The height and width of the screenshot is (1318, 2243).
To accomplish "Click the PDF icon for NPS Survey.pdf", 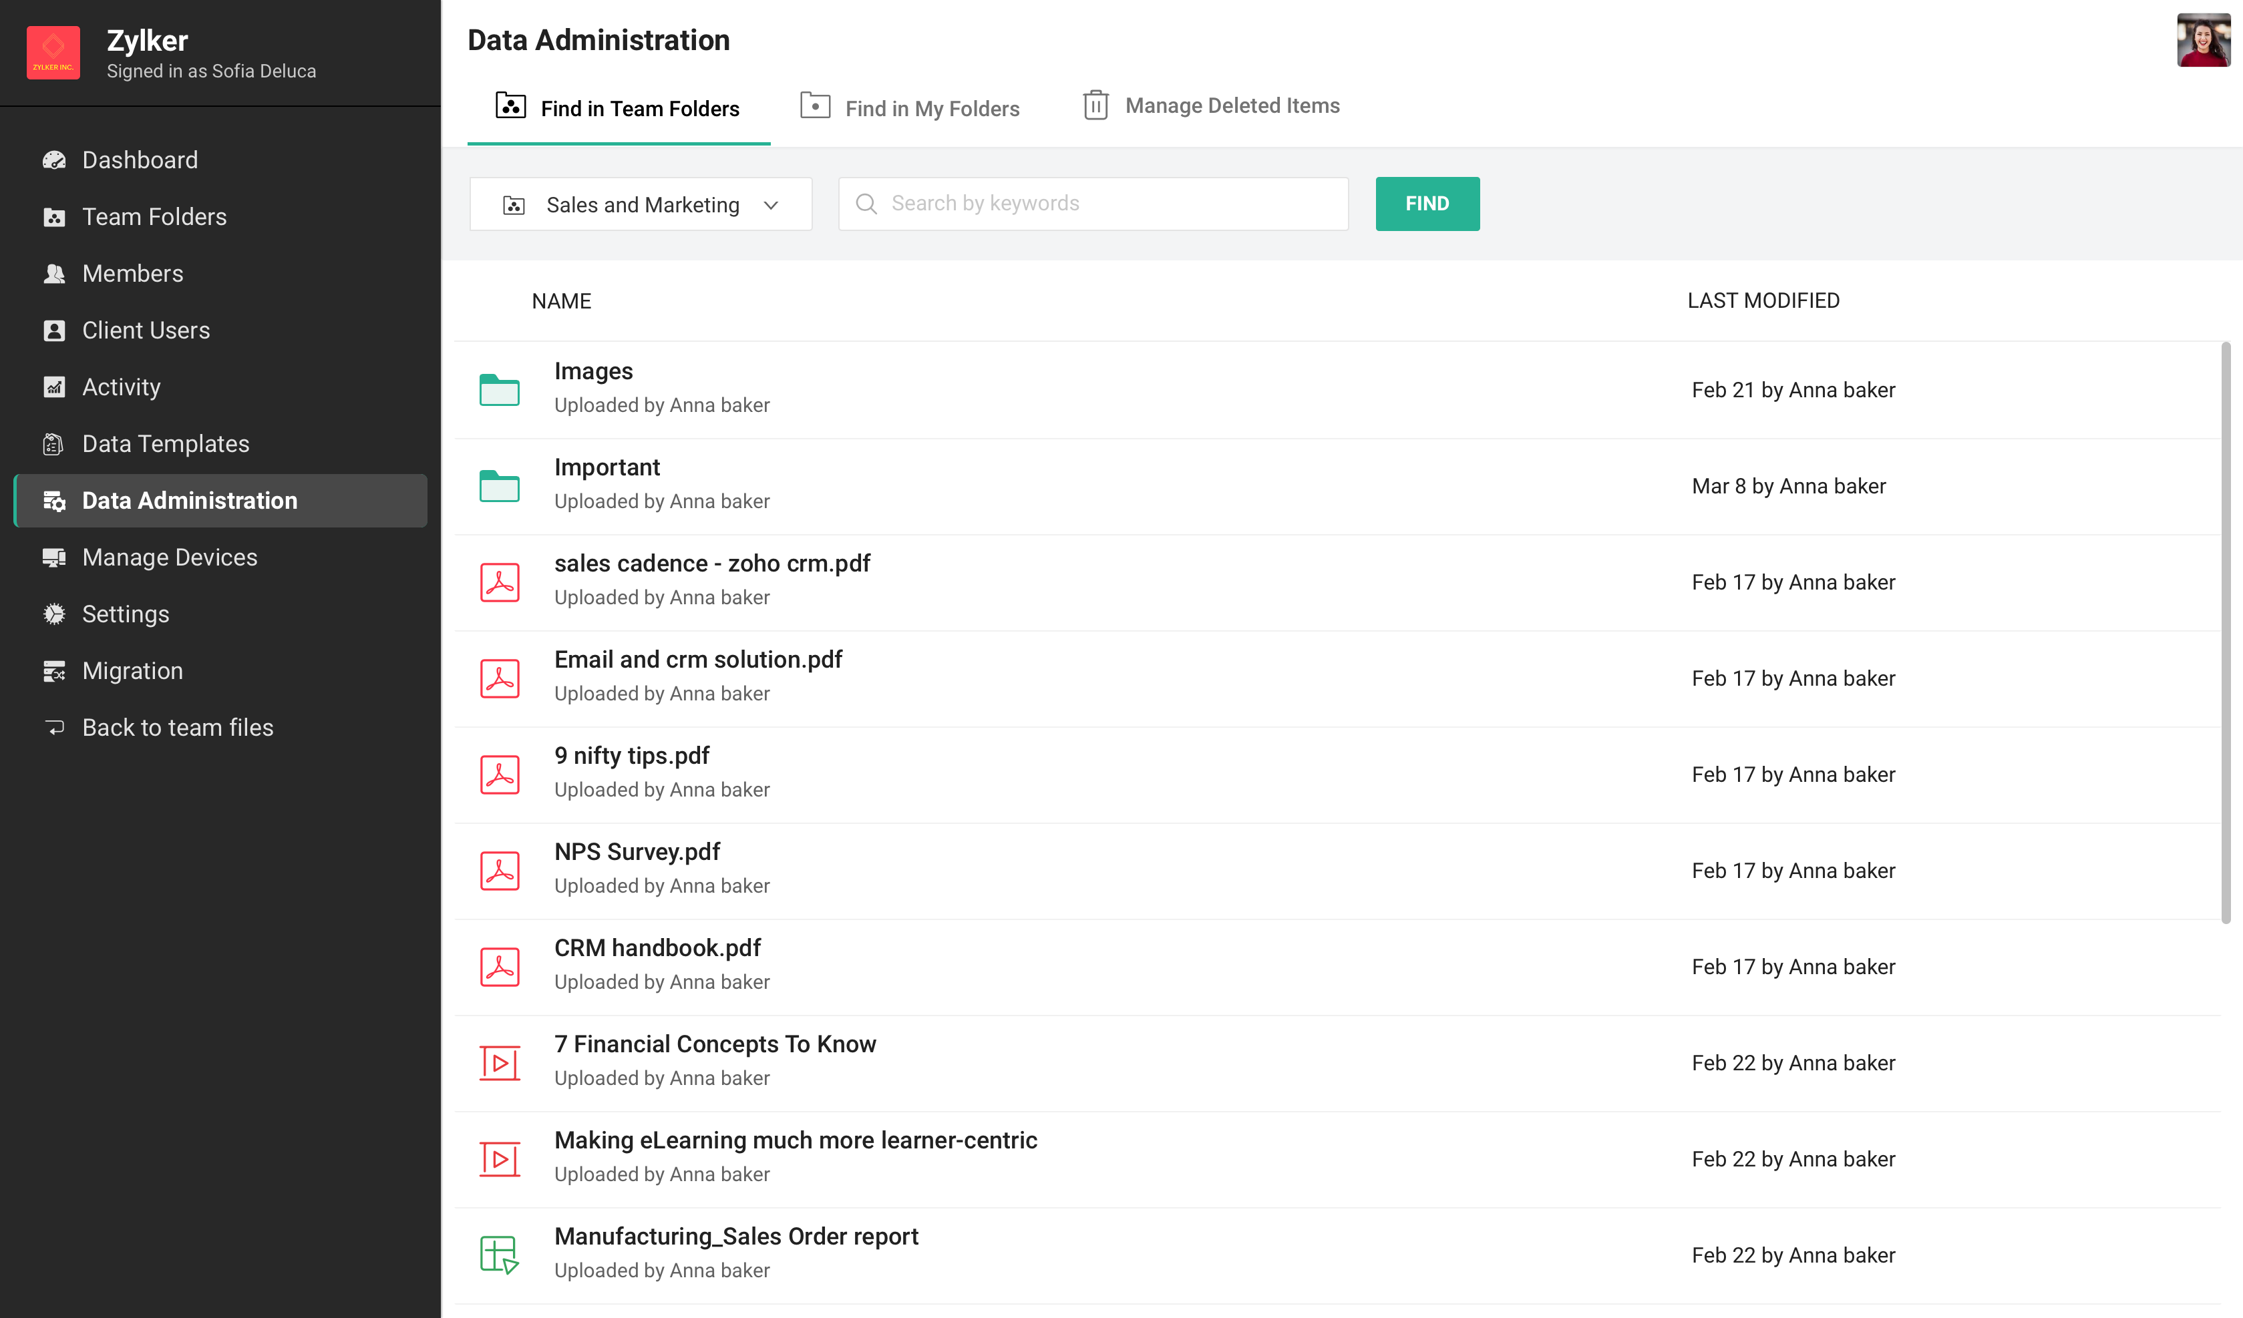I will [x=500, y=871].
